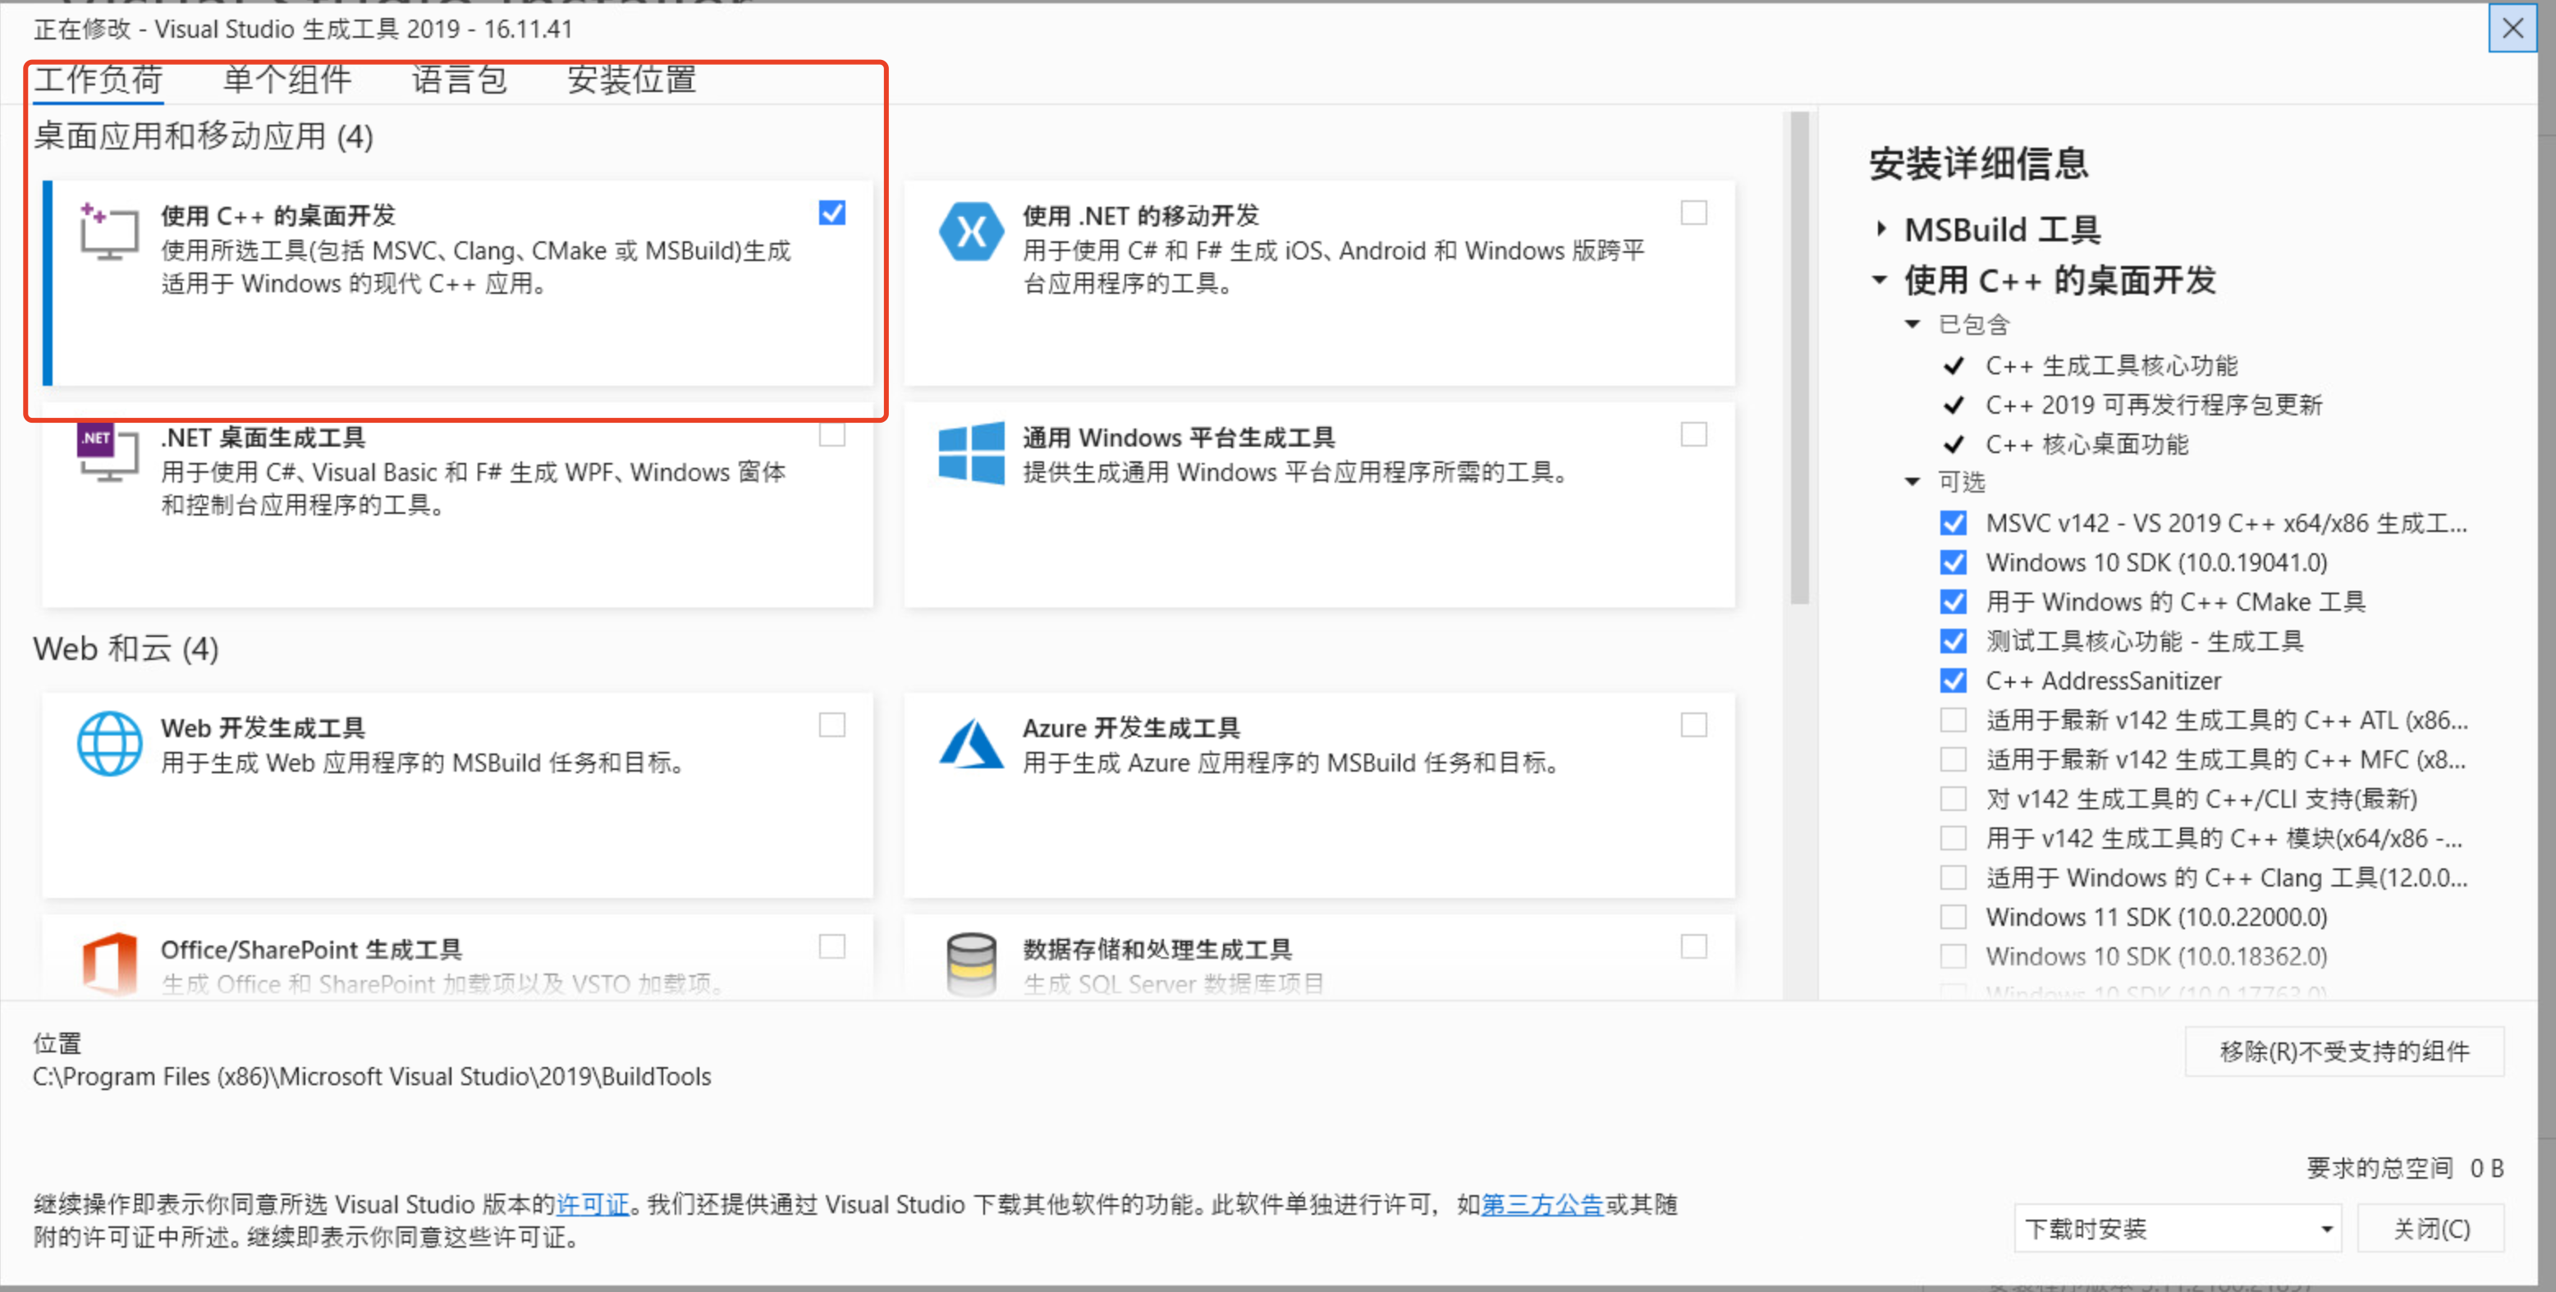Switch to the 安装位置 tab
This screenshot has height=1292, width=2556.
[x=631, y=80]
